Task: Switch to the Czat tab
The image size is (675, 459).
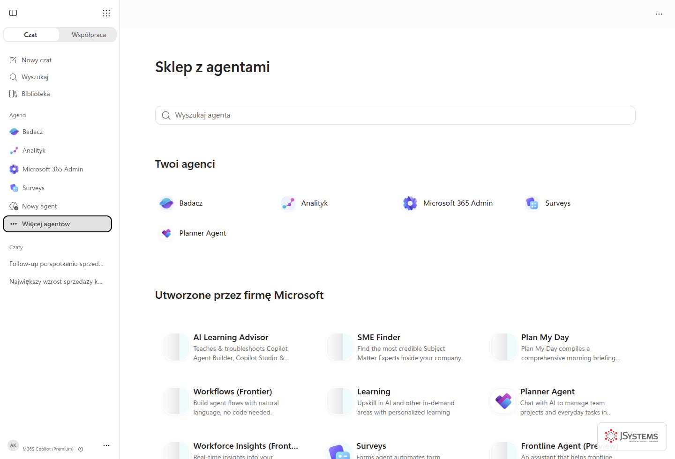Action: (x=31, y=35)
